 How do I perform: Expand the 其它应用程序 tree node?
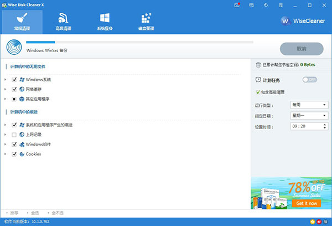point(6,99)
